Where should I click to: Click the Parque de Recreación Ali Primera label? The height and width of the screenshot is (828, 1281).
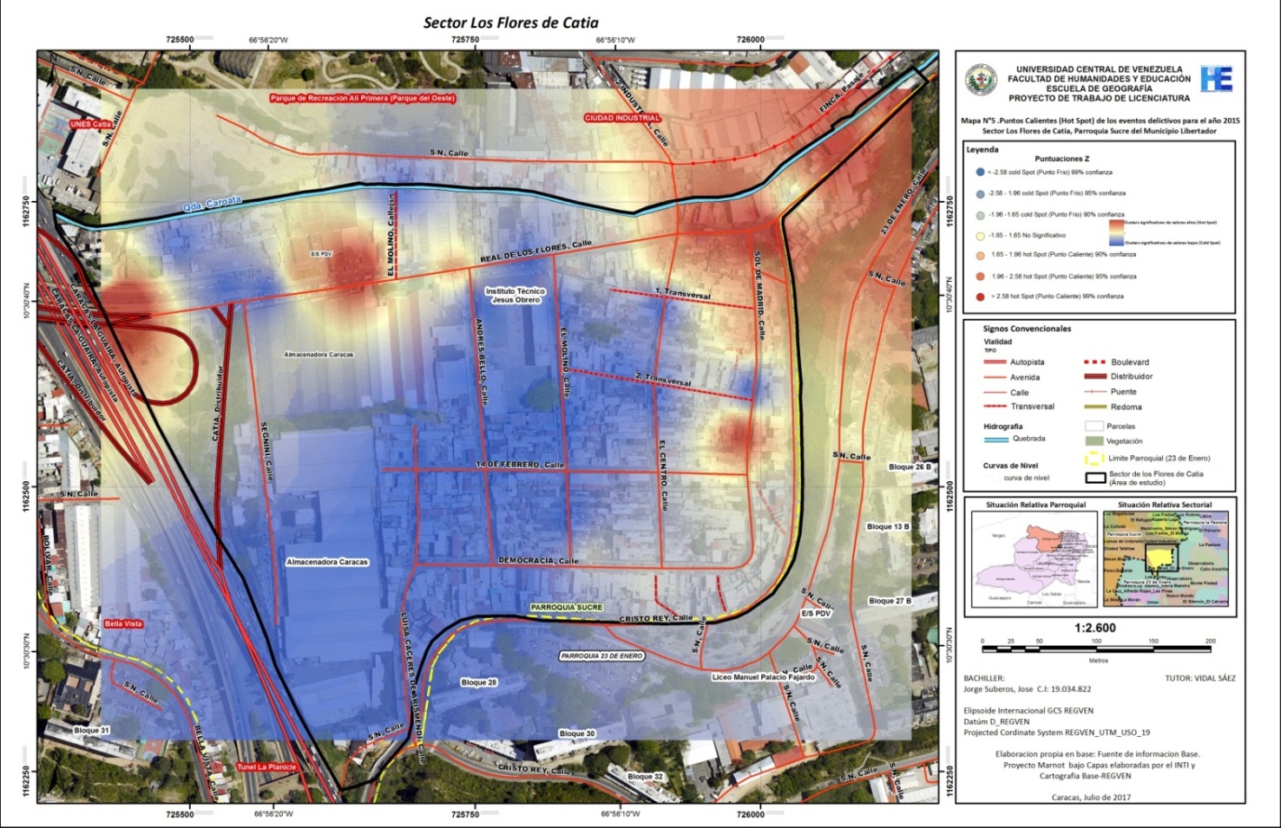tap(362, 98)
